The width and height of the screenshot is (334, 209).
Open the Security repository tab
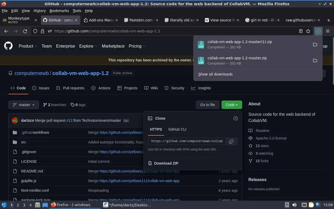click(174, 88)
